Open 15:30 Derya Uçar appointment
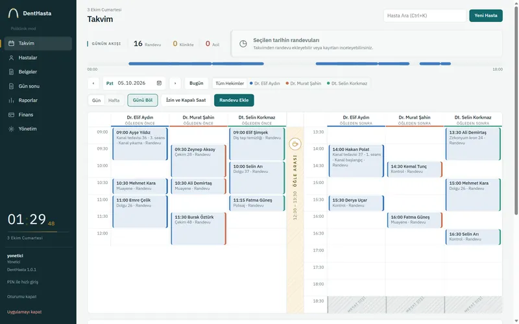 (x=356, y=203)
